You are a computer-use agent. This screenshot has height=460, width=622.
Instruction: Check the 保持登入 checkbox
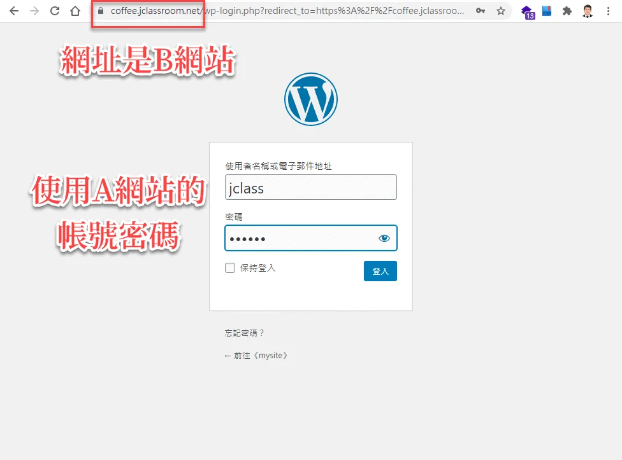[x=230, y=268]
